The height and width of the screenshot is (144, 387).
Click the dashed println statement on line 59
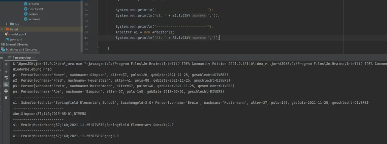[x=164, y=27]
